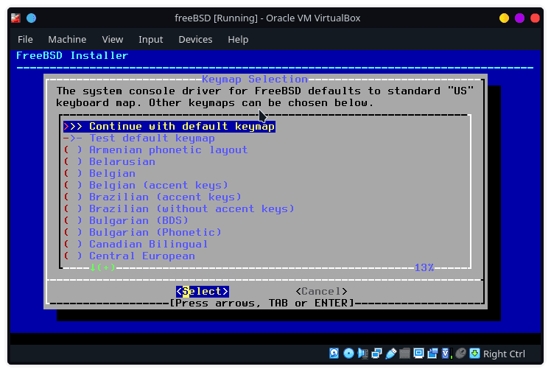Close the VirtualBox window with red button
Viewport: 551px width, 372px height.
[535, 18]
